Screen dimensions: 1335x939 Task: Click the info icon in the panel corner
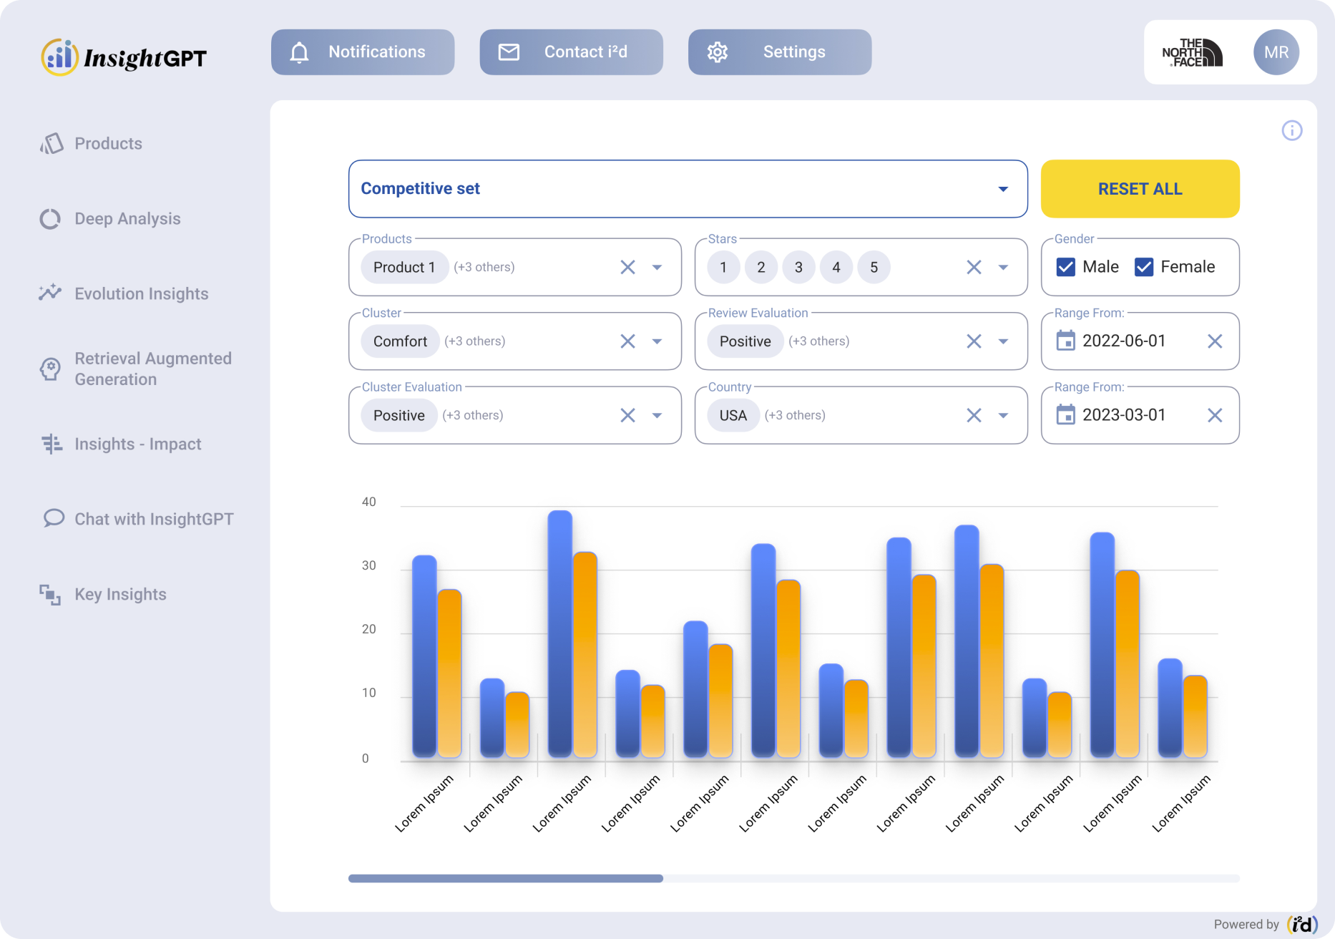coord(1291,130)
